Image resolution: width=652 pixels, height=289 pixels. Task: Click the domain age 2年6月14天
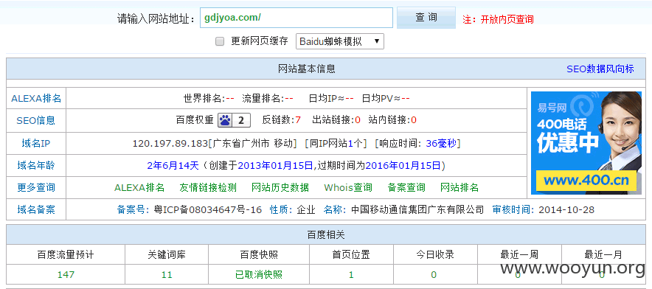coord(173,166)
